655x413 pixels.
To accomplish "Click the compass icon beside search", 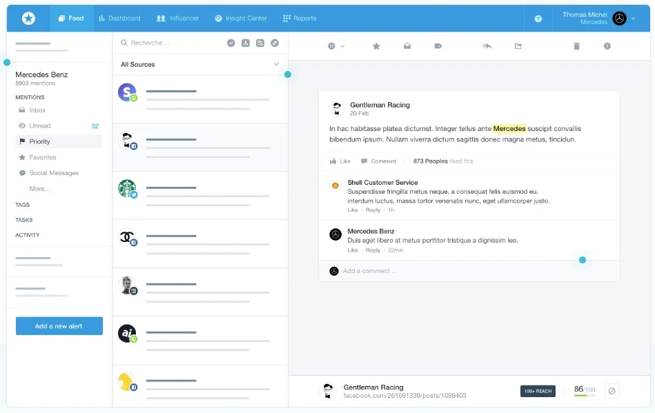I will point(275,43).
